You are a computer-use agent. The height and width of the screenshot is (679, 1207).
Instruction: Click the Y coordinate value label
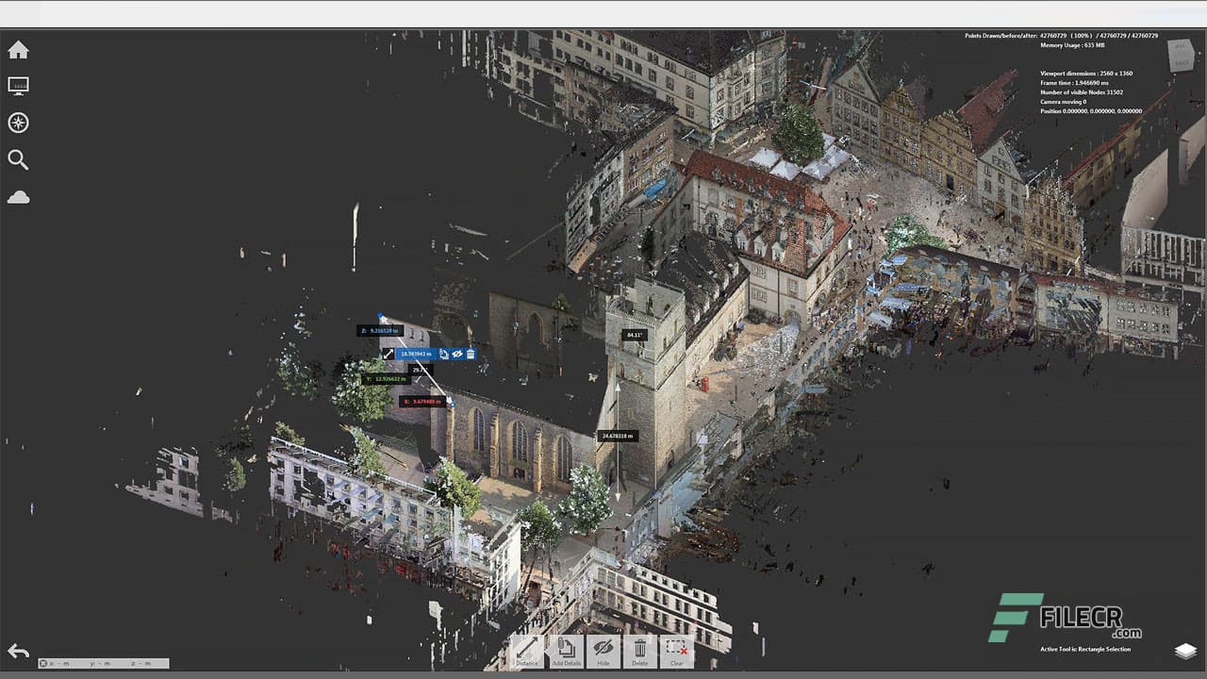point(385,379)
